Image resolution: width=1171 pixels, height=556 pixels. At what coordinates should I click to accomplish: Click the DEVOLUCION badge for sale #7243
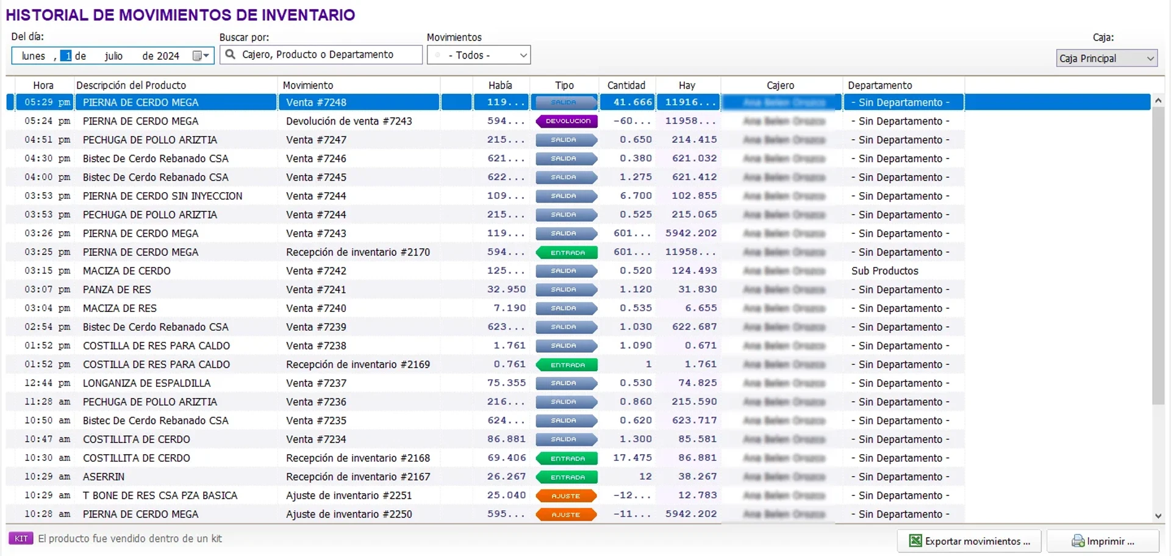pyautogui.click(x=567, y=121)
